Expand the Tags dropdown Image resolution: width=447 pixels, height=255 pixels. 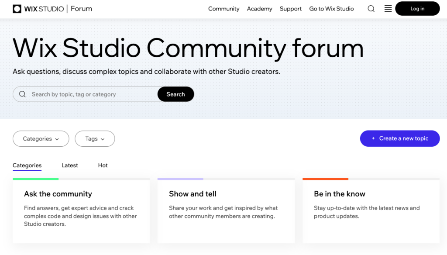[95, 139]
